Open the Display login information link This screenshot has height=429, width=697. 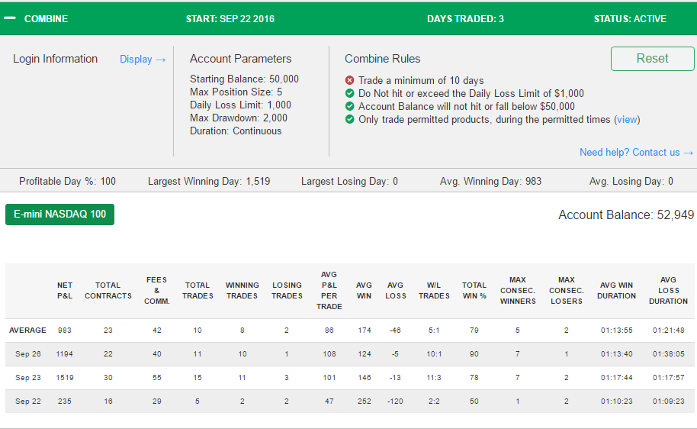143,60
